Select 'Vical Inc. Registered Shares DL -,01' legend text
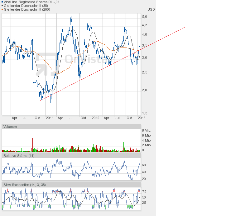 click(x=31, y=2)
